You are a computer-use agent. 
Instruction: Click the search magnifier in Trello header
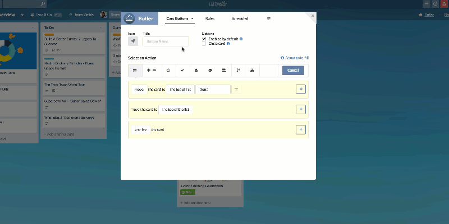click(43, 4)
